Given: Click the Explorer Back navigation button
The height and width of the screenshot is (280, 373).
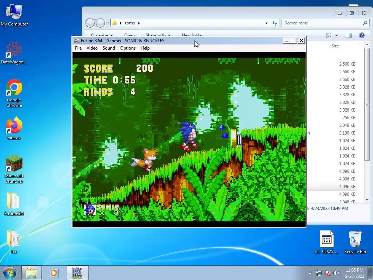Looking at the screenshot, I should 90,23.
